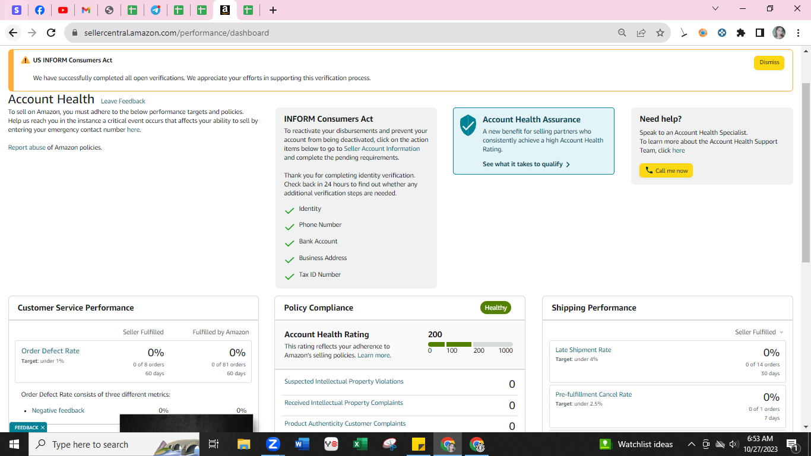
Task: Click the orange circle extension icon
Action: [x=703, y=33]
